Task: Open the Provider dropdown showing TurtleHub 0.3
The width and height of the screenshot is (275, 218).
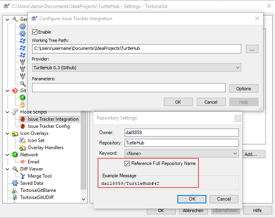Action: point(137,68)
